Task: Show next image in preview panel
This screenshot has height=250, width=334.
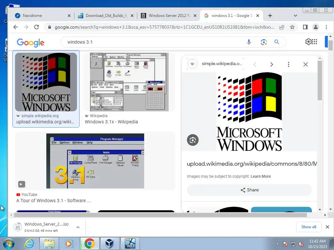Action: 272,64
